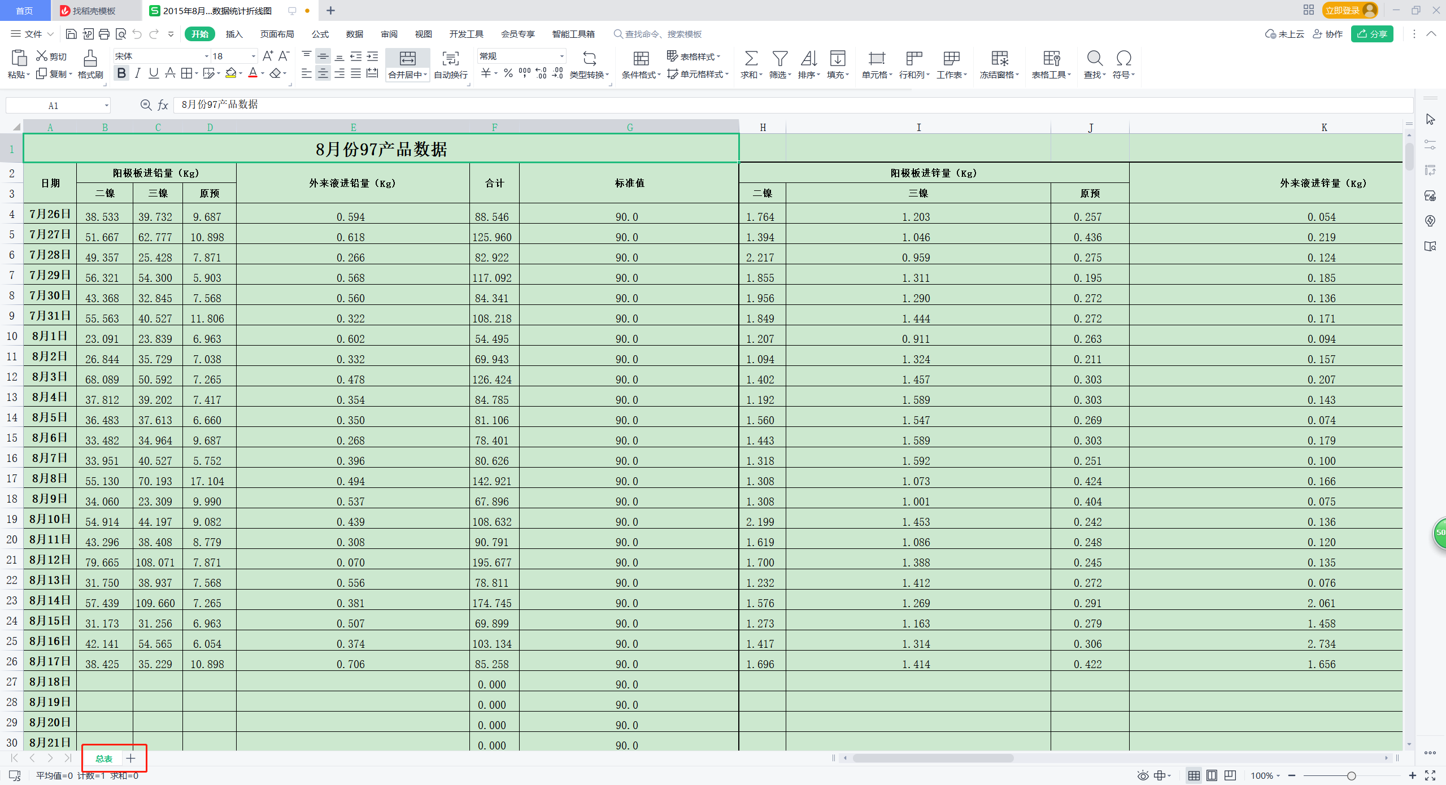Switch to the 插入 ribbon tab
1446x785 pixels.
(233, 34)
